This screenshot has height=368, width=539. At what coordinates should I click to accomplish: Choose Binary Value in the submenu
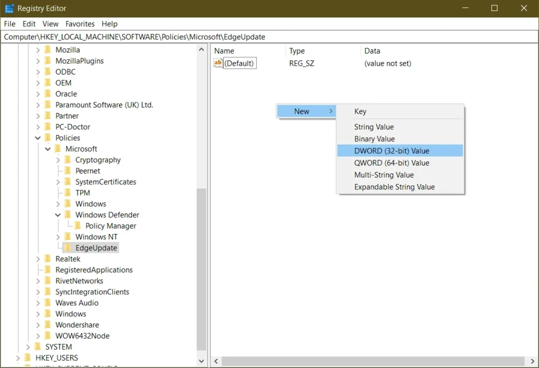(400, 139)
